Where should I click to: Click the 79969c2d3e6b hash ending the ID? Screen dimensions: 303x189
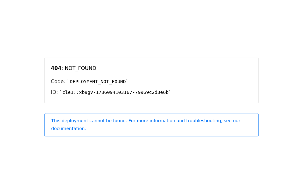coord(152,92)
